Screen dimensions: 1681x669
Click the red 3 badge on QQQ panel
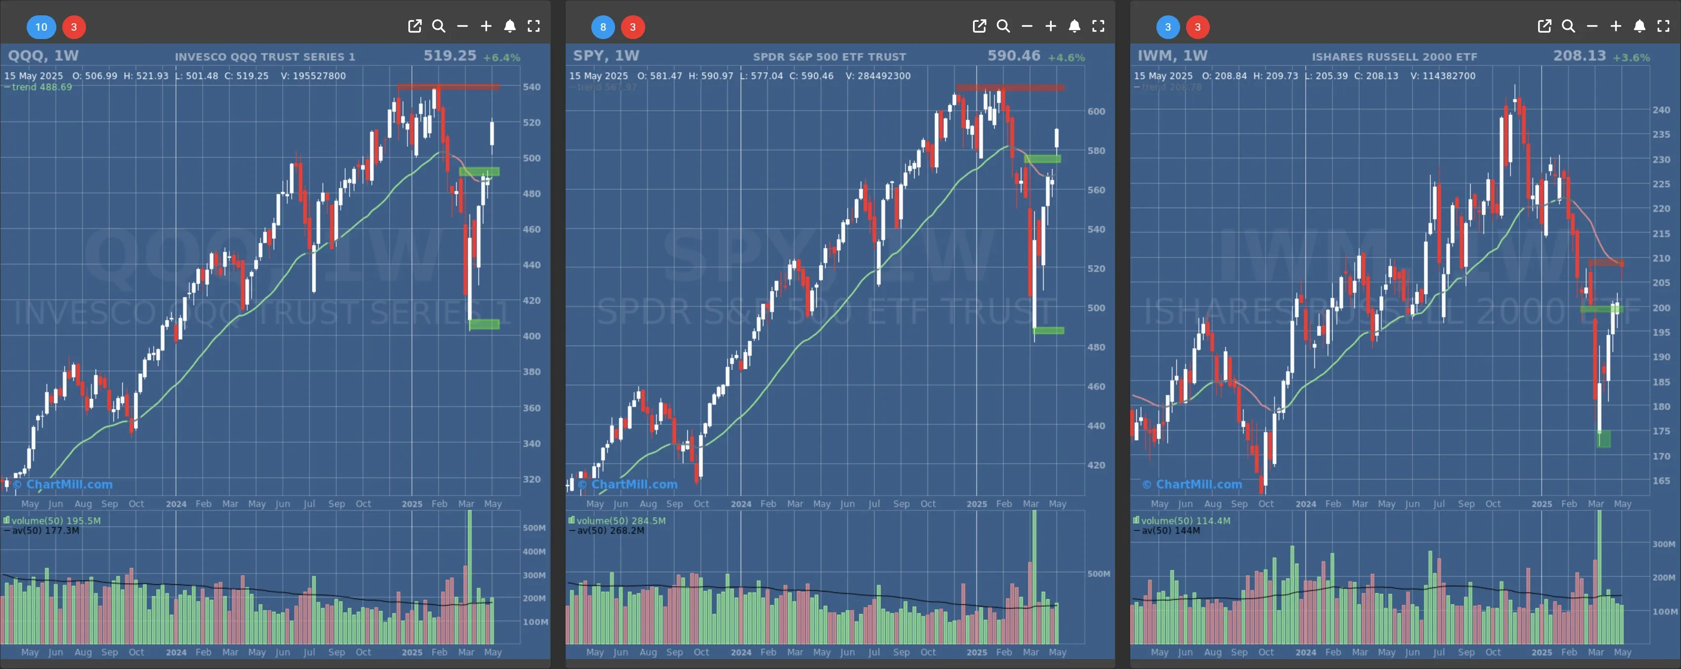(74, 27)
